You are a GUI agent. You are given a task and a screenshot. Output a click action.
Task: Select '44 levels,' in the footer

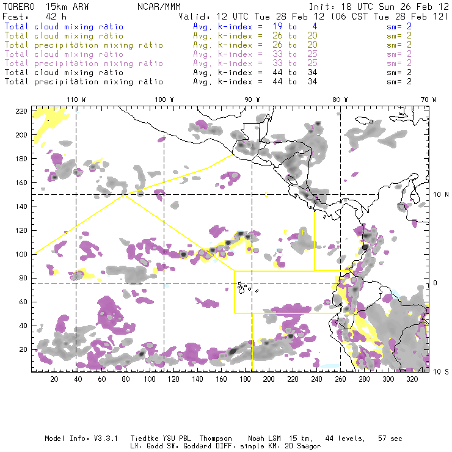[x=345, y=439]
